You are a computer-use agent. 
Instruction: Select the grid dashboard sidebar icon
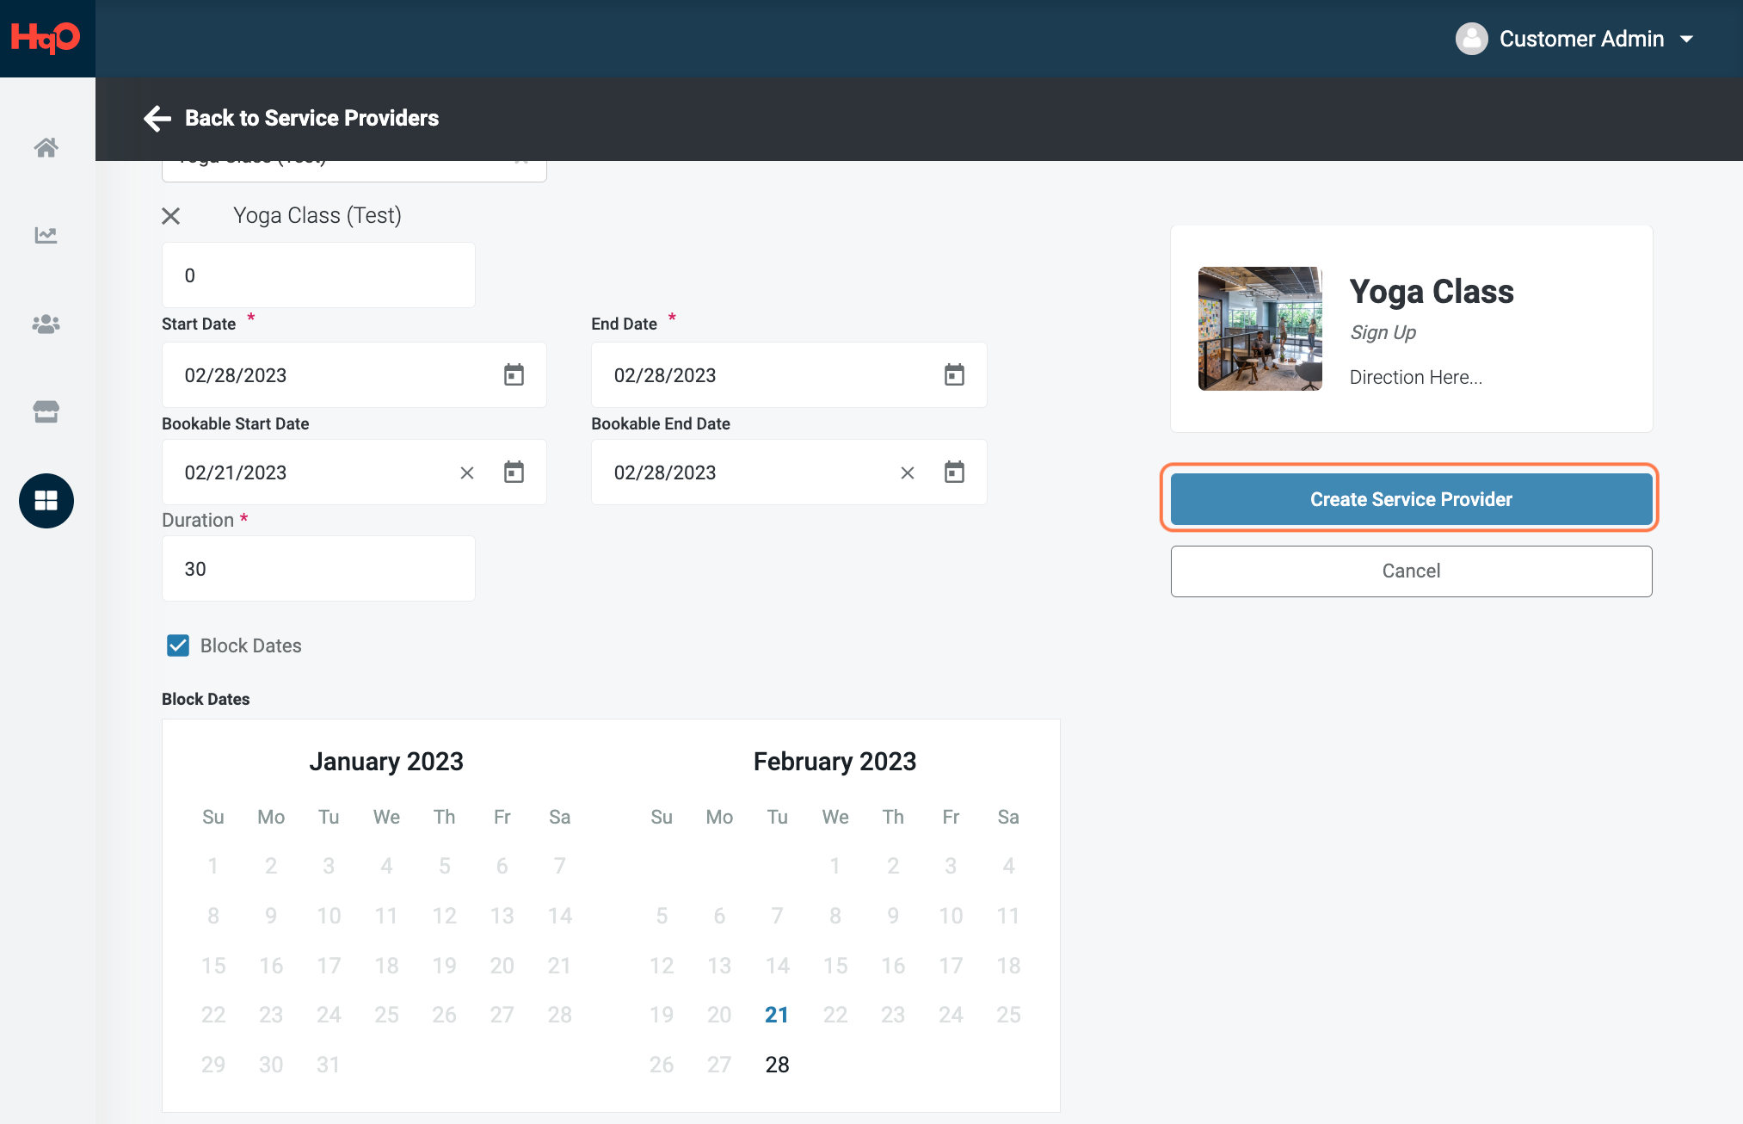pyautogui.click(x=46, y=501)
